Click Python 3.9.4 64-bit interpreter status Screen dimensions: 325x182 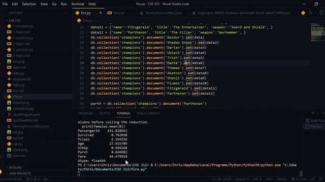pyautogui.click(x=11, y=179)
